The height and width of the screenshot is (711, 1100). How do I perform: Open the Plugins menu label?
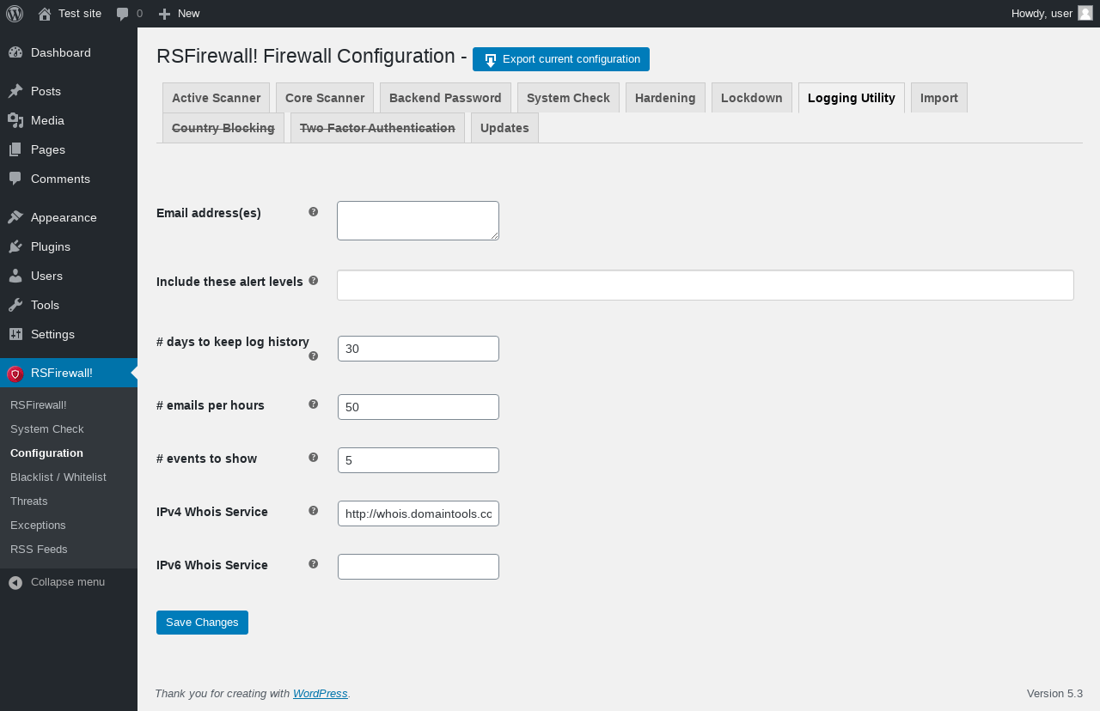(51, 246)
